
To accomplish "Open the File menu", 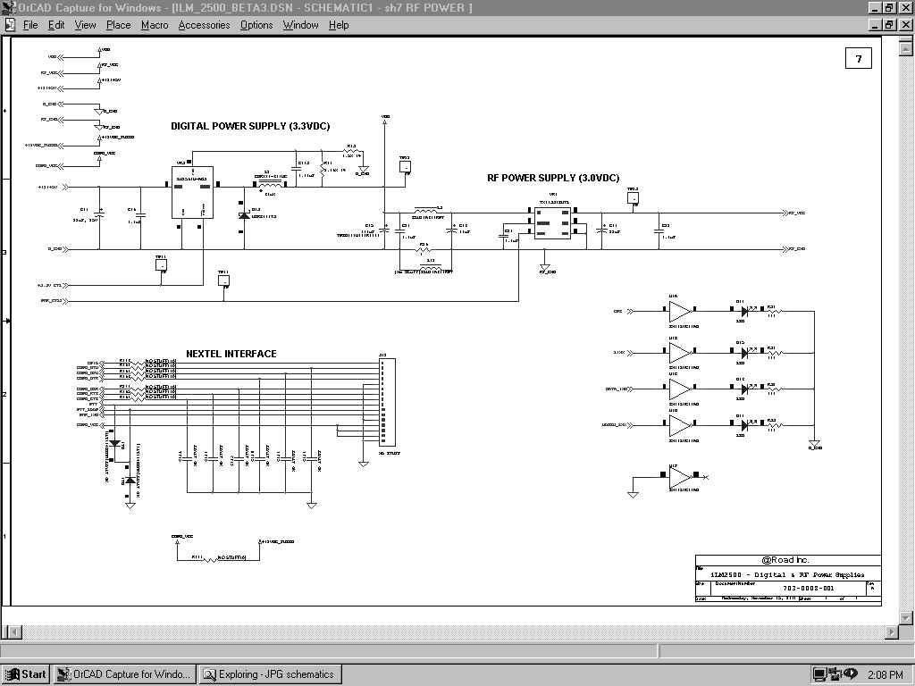I will [x=30, y=25].
